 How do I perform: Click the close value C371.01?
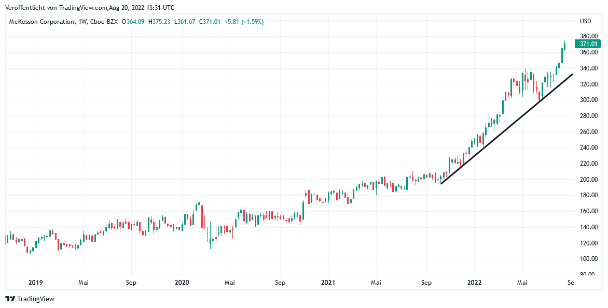(x=210, y=22)
